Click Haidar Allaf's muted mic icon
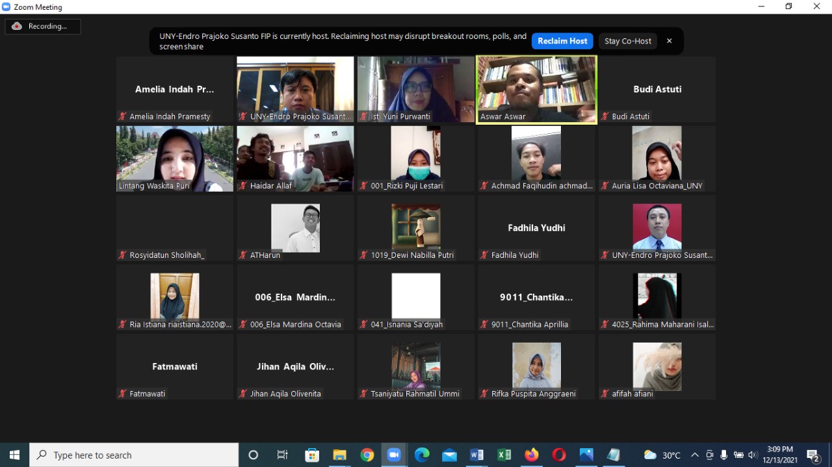This screenshot has width=832, height=467. (243, 186)
